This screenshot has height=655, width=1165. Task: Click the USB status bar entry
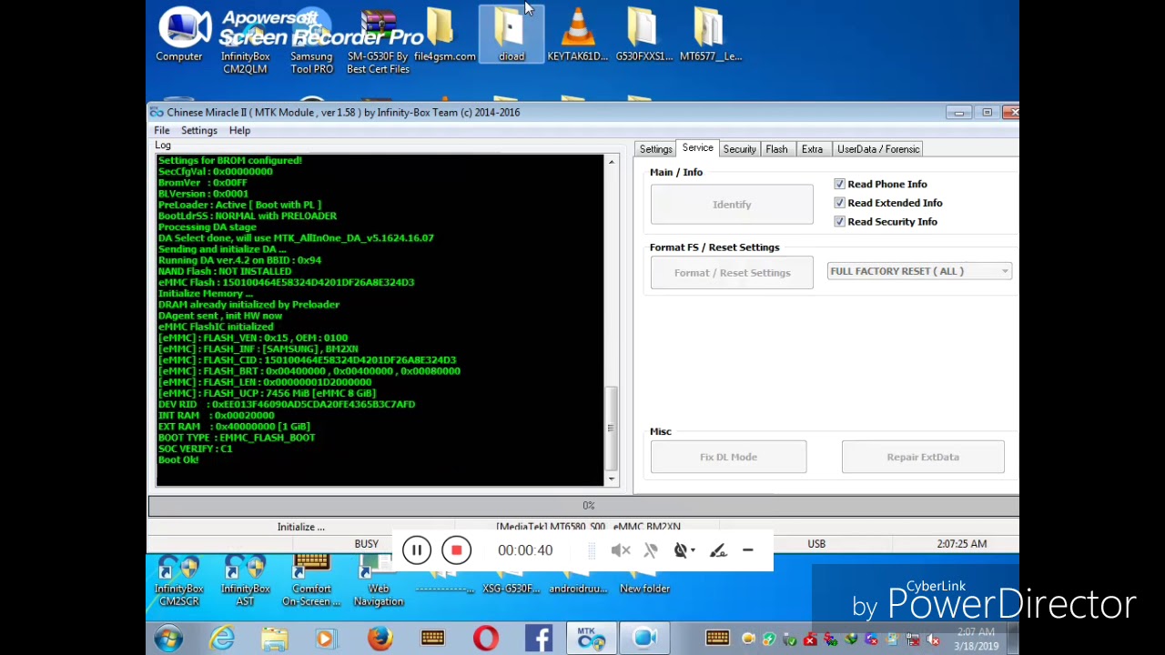click(816, 544)
